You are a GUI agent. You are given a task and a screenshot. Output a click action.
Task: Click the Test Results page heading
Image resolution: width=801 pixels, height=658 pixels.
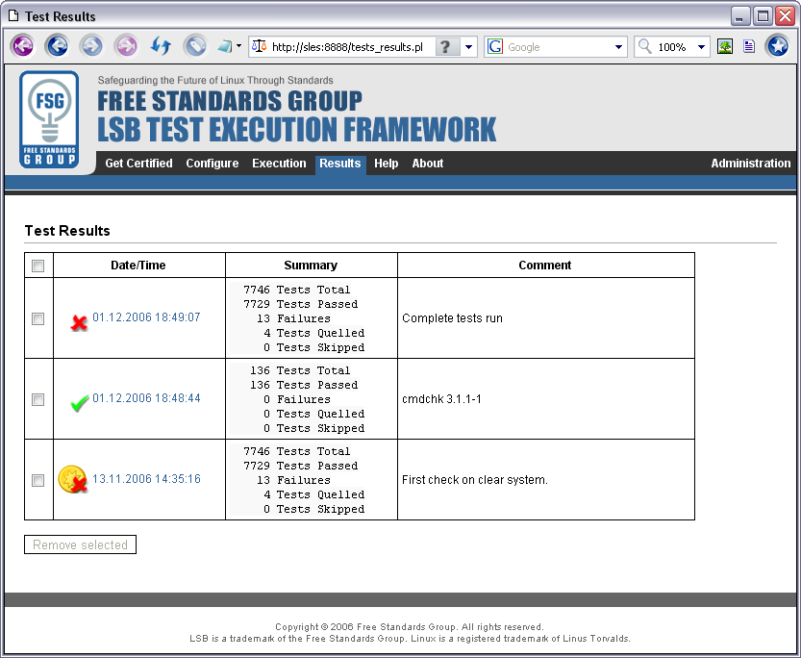(67, 231)
